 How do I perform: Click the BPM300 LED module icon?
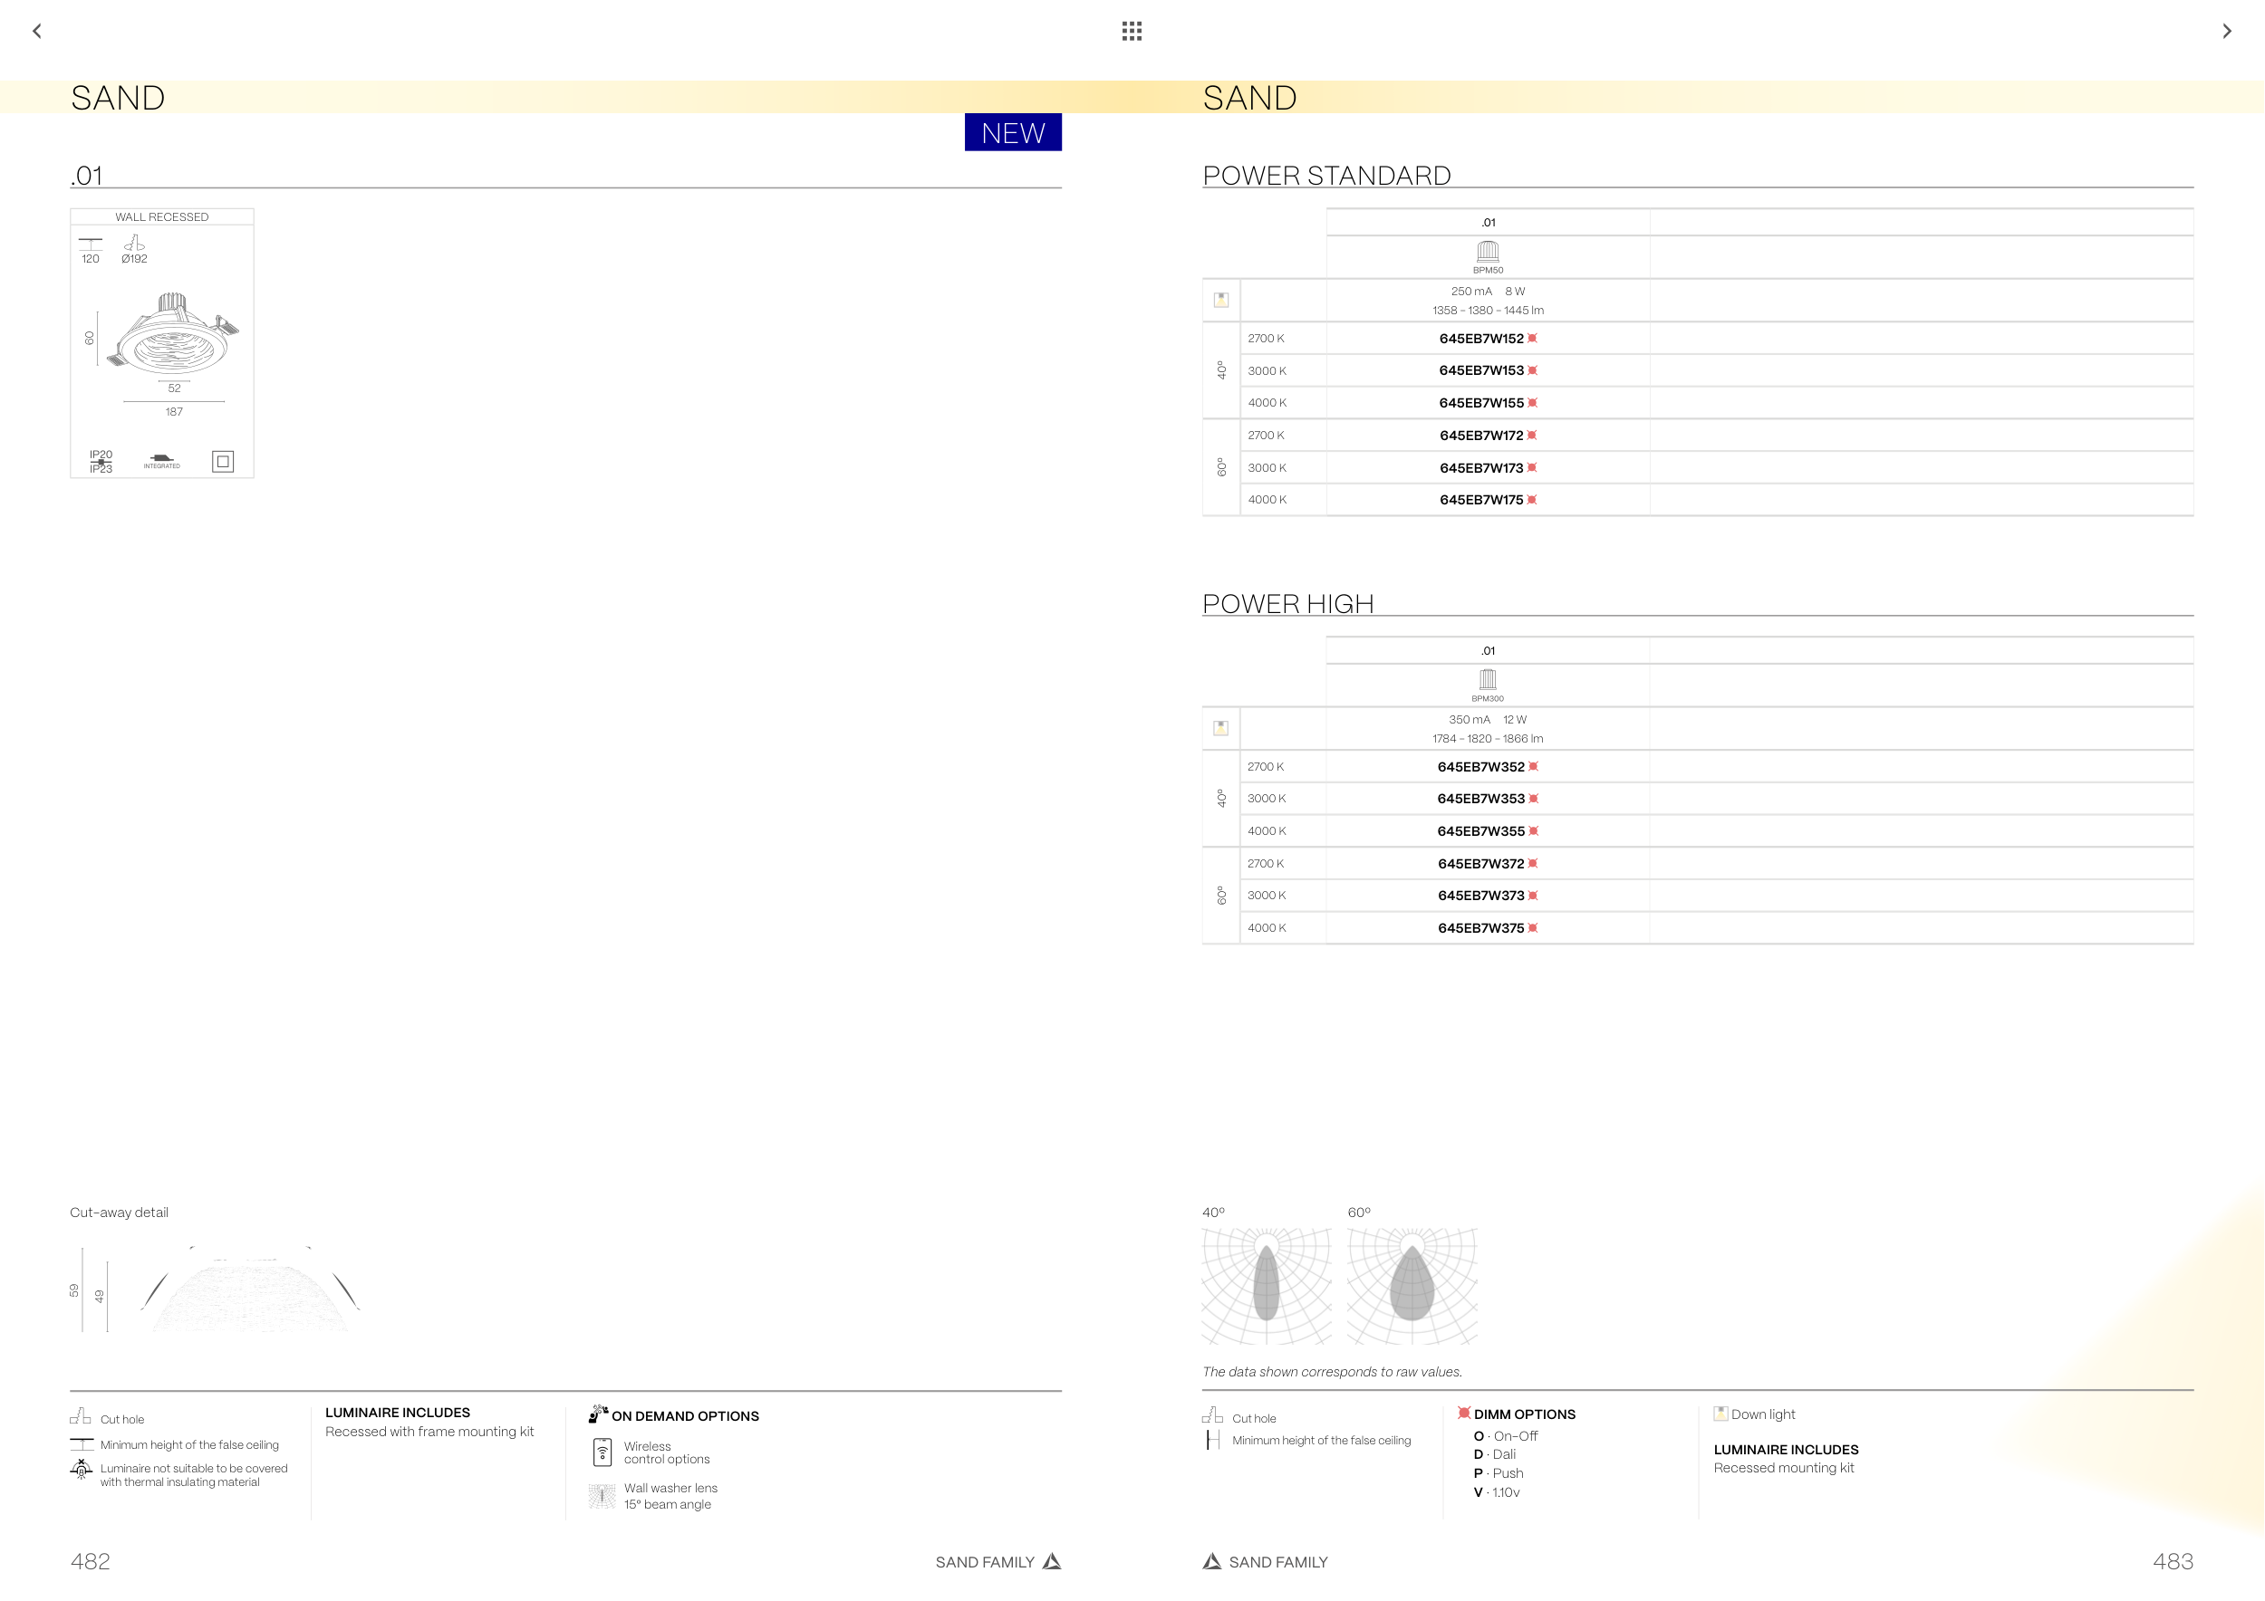(x=1488, y=679)
